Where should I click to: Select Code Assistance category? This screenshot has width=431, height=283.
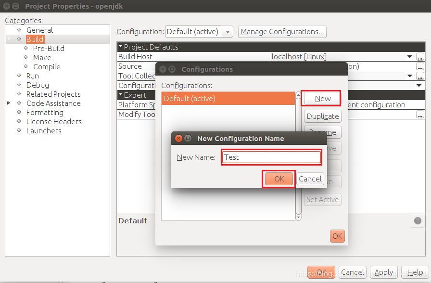(x=53, y=103)
